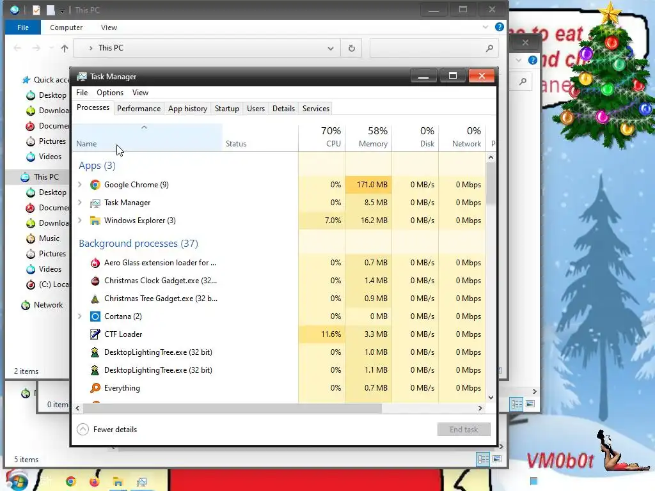Open the Explorer View ribbon tab
Image resolution: width=655 pixels, height=491 pixels.
109,27
